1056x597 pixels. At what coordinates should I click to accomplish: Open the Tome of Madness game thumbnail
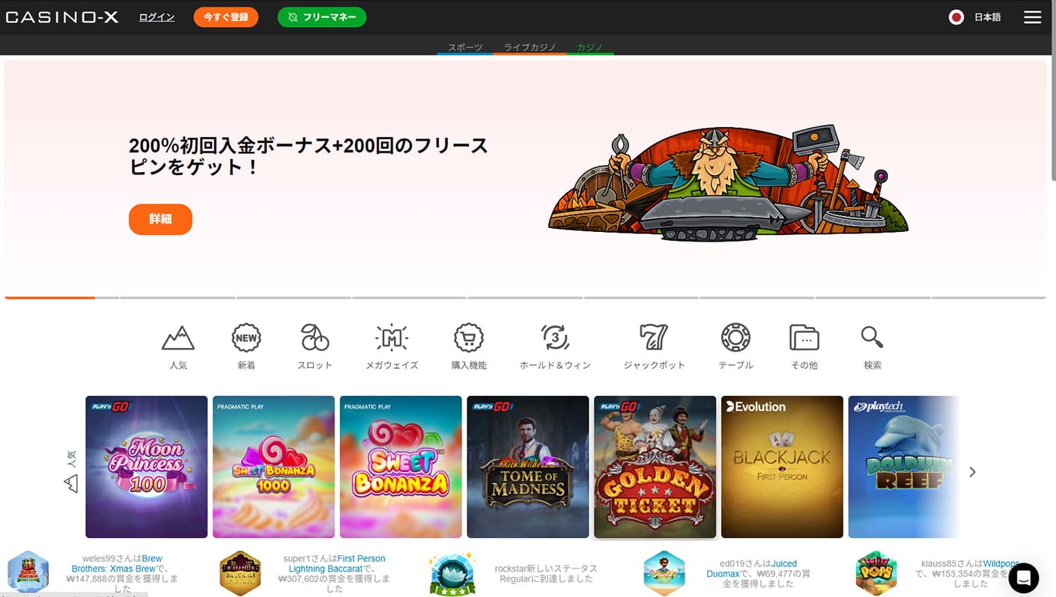[528, 467]
